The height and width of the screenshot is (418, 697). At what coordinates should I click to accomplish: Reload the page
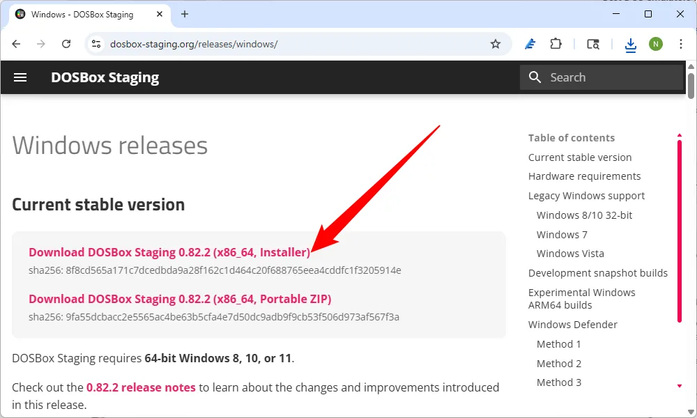[x=66, y=44]
